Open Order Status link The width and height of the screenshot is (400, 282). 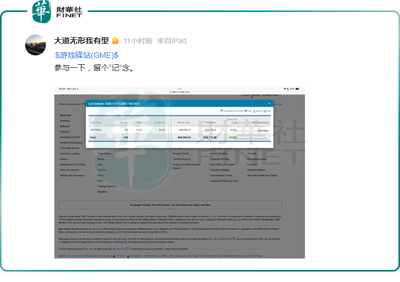[x=104, y=154]
